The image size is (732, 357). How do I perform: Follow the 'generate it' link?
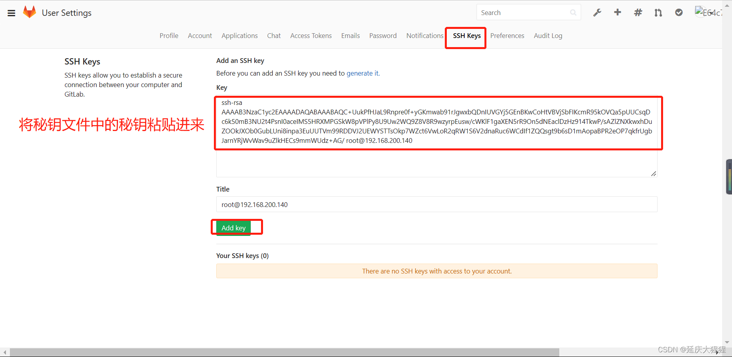362,73
